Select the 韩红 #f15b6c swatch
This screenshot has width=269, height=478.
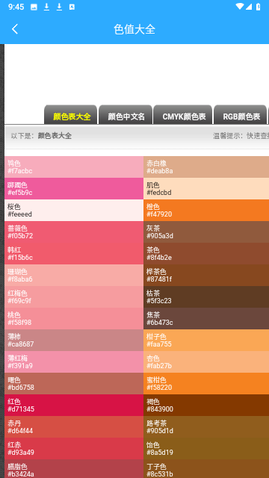click(x=74, y=254)
